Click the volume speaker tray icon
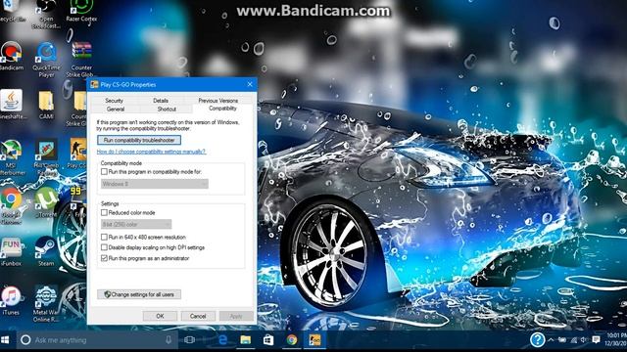Image resolution: width=627 pixels, height=352 pixels. [x=584, y=340]
